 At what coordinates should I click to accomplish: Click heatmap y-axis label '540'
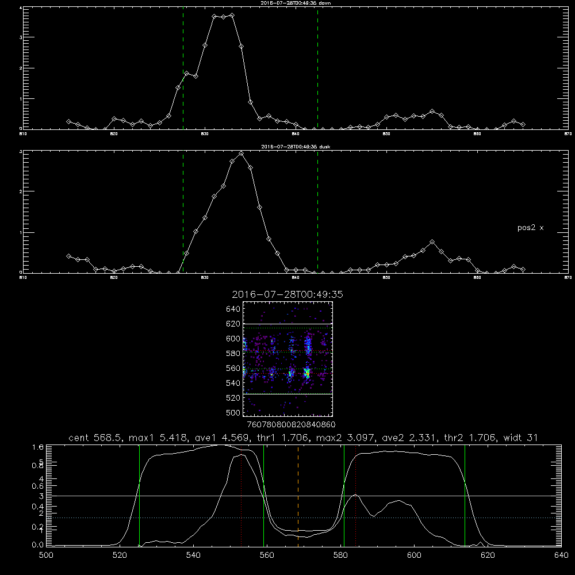coord(233,383)
